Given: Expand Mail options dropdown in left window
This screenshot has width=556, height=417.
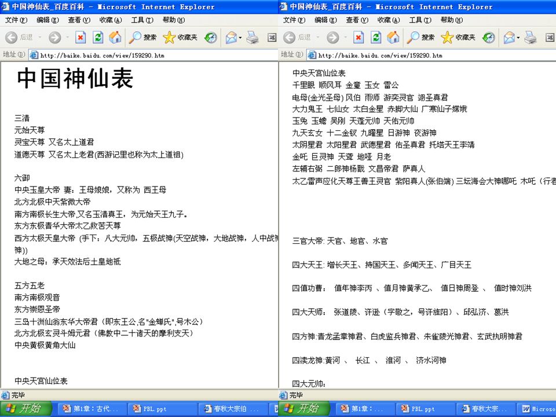Looking at the screenshot, I should tap(240, 37).
